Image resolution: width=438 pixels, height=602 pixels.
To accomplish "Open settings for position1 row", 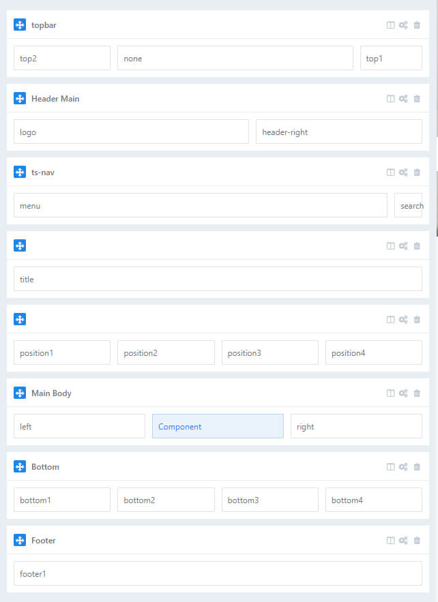I will (403, 320).
